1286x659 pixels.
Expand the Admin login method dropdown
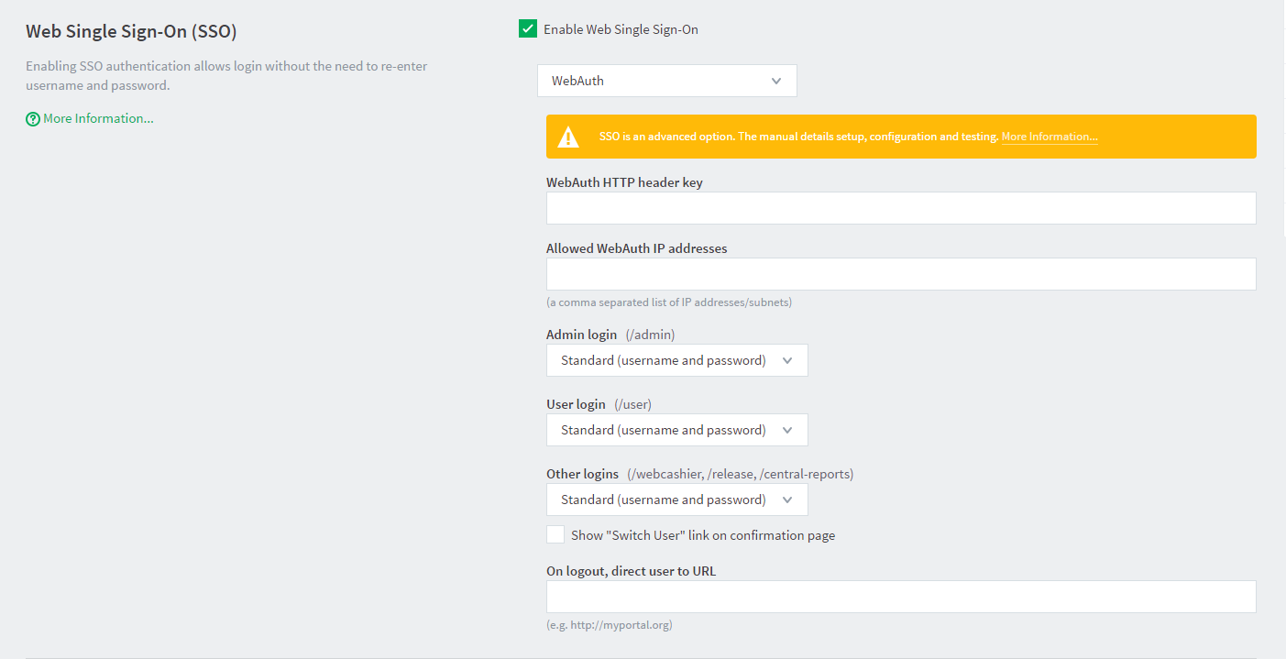pyautogui.click(x=676, y=360)
